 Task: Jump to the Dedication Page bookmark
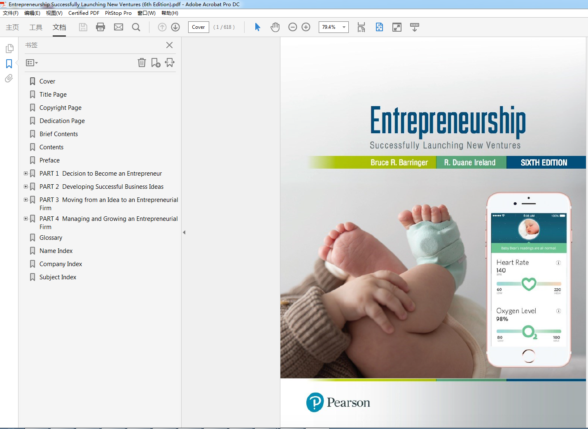point(62,121)
